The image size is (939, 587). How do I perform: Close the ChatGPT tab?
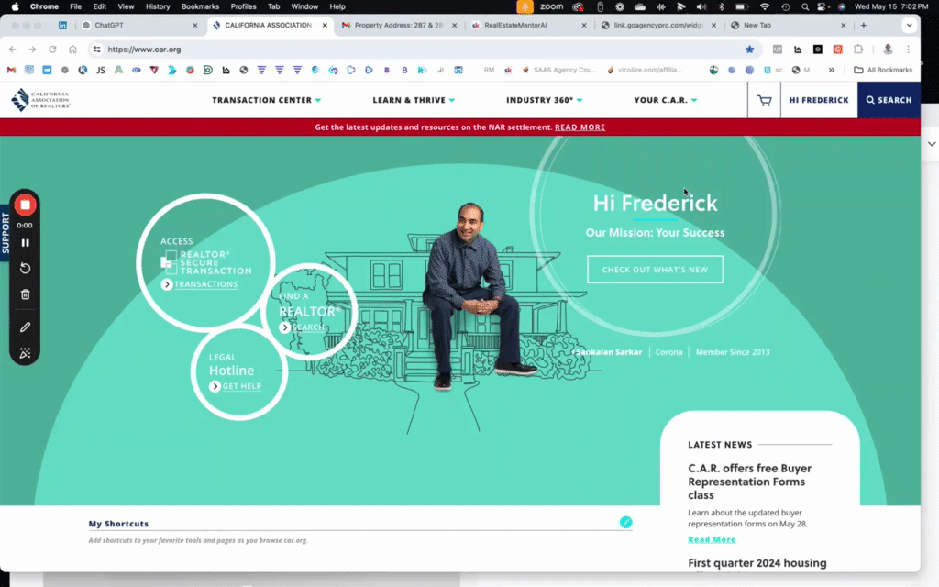(194, 25)
